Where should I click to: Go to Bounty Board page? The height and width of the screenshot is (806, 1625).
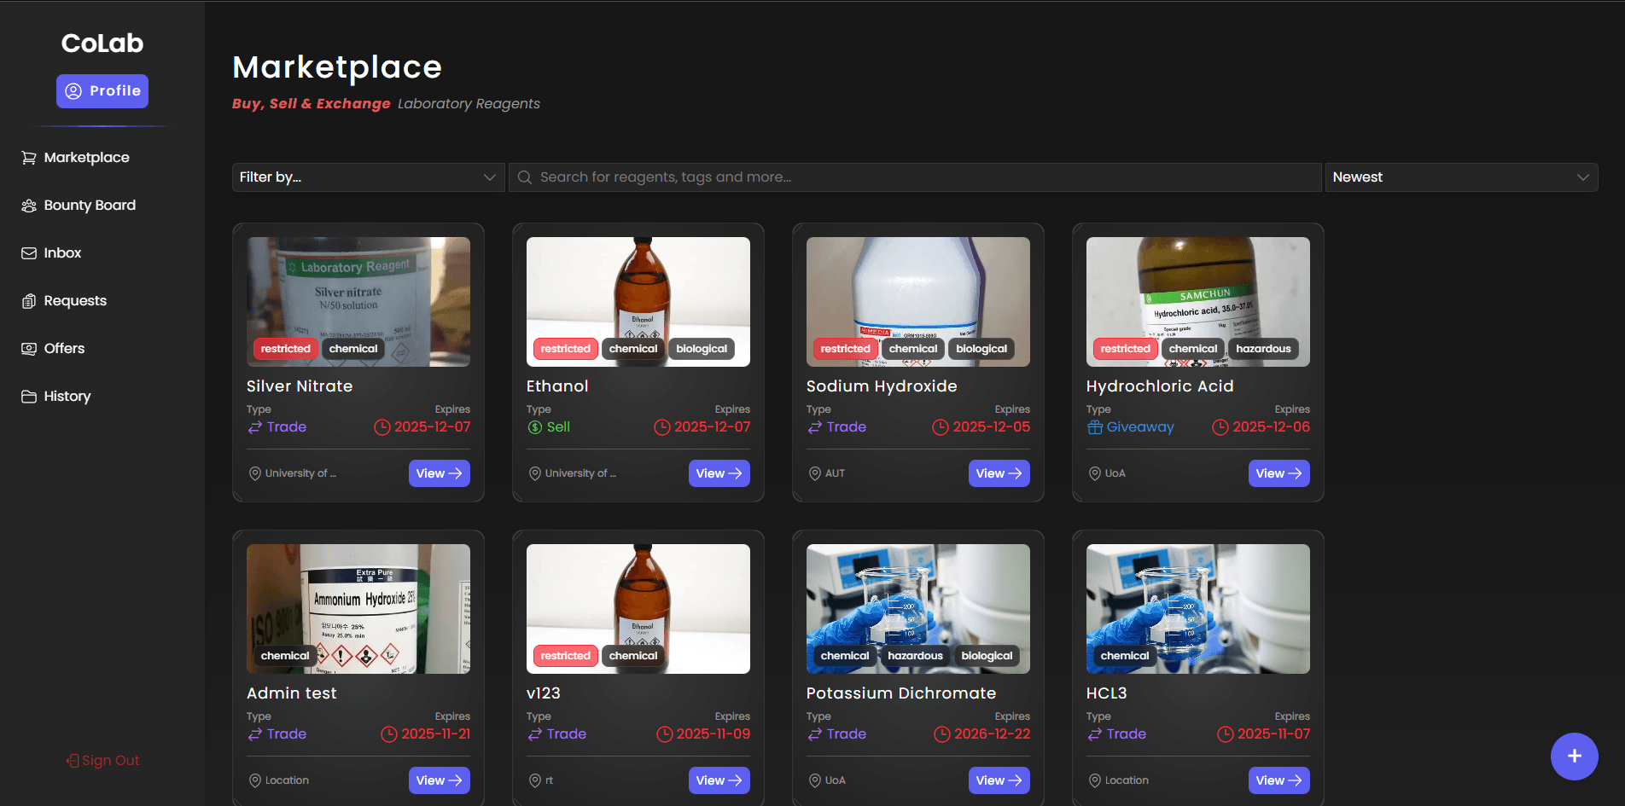(90, 206)
